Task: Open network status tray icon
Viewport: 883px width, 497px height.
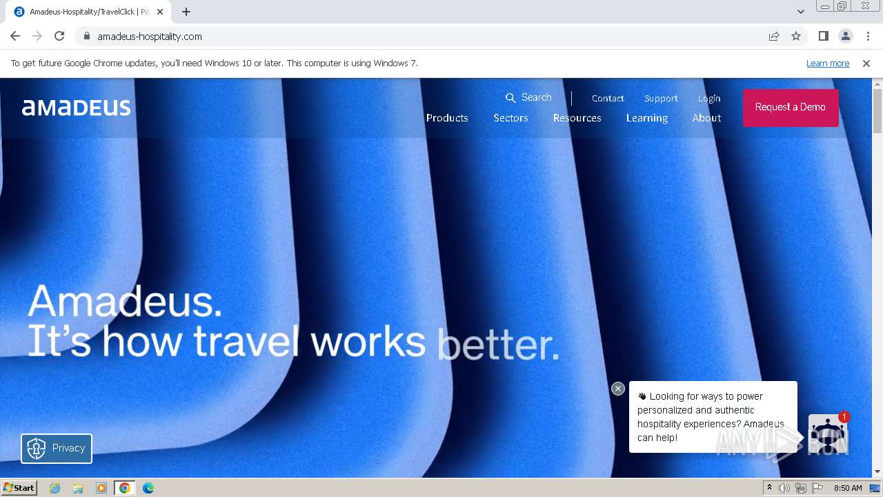Action: 800,488
